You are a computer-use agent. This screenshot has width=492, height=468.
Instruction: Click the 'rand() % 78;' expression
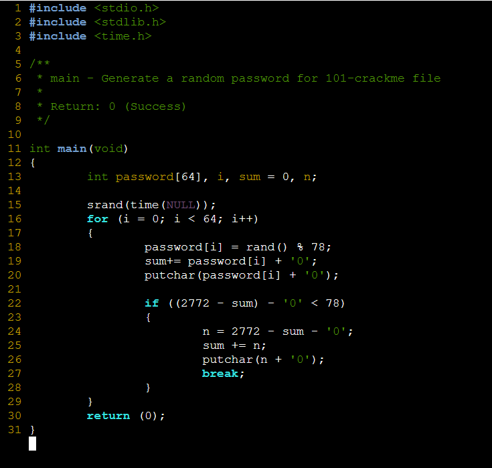(289, 247)
